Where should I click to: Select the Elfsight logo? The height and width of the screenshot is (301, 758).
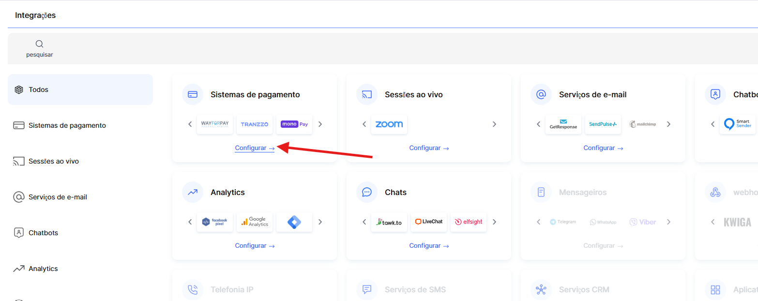(x=469, y=222)
